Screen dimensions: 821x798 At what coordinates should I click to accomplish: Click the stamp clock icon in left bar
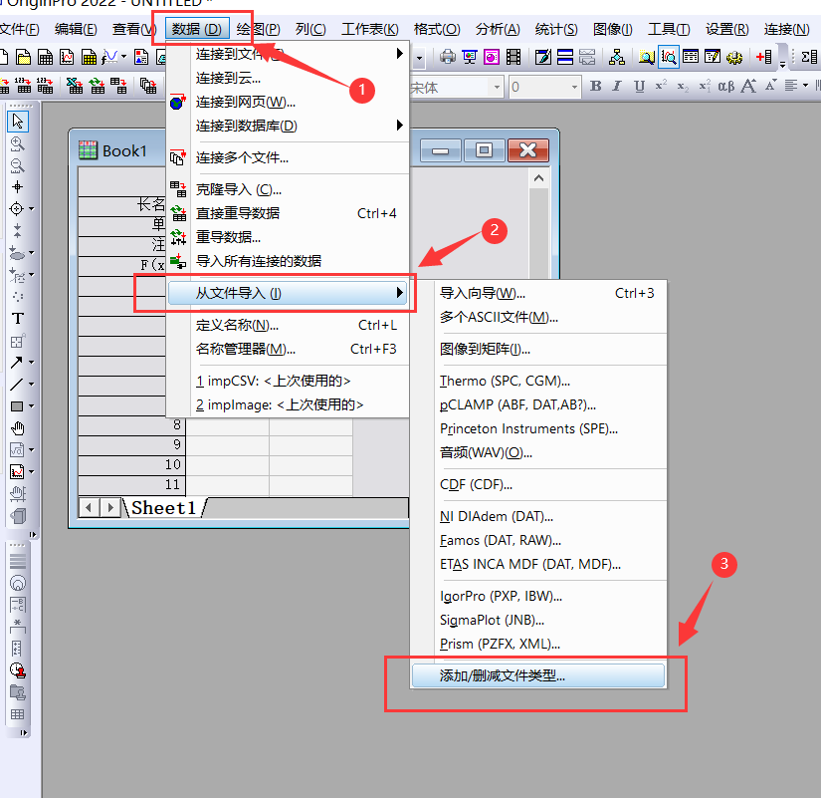17,670
